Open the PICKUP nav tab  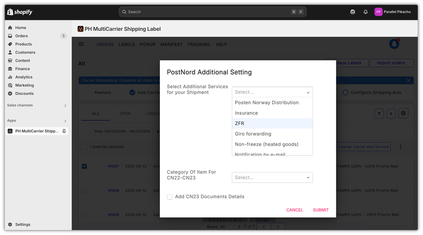[148, 44]
